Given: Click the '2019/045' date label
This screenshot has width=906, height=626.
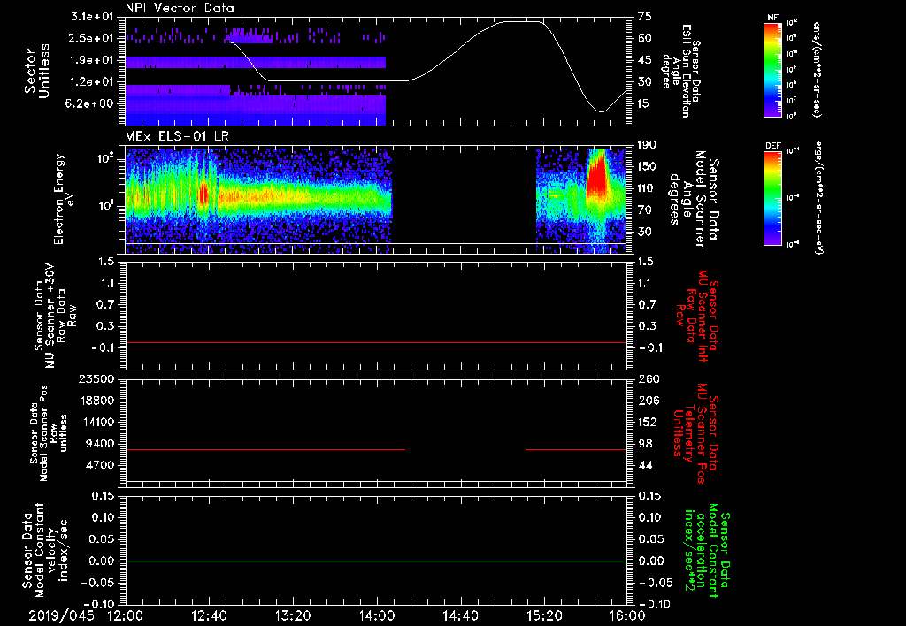Looking at the screenshot, I should coord(61,615).
